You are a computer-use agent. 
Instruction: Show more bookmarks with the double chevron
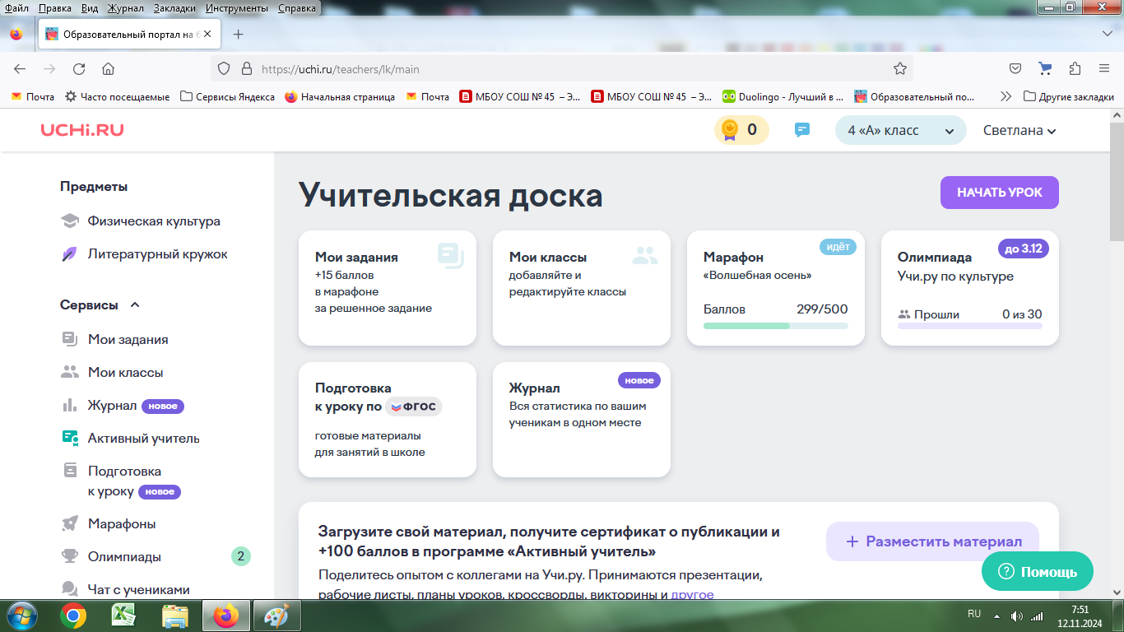(1006, 96)
